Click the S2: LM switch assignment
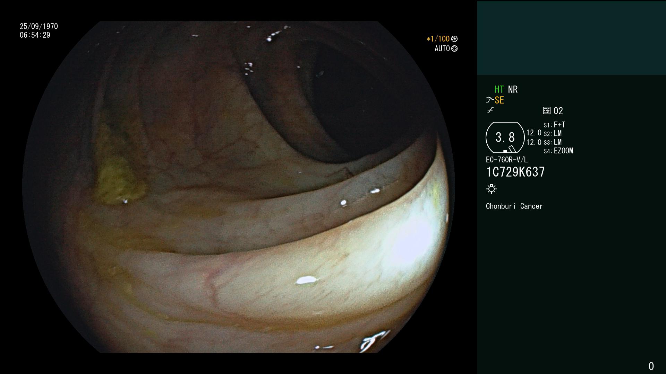The height and width of the screenshot is (374, 666). pos(553,133)
